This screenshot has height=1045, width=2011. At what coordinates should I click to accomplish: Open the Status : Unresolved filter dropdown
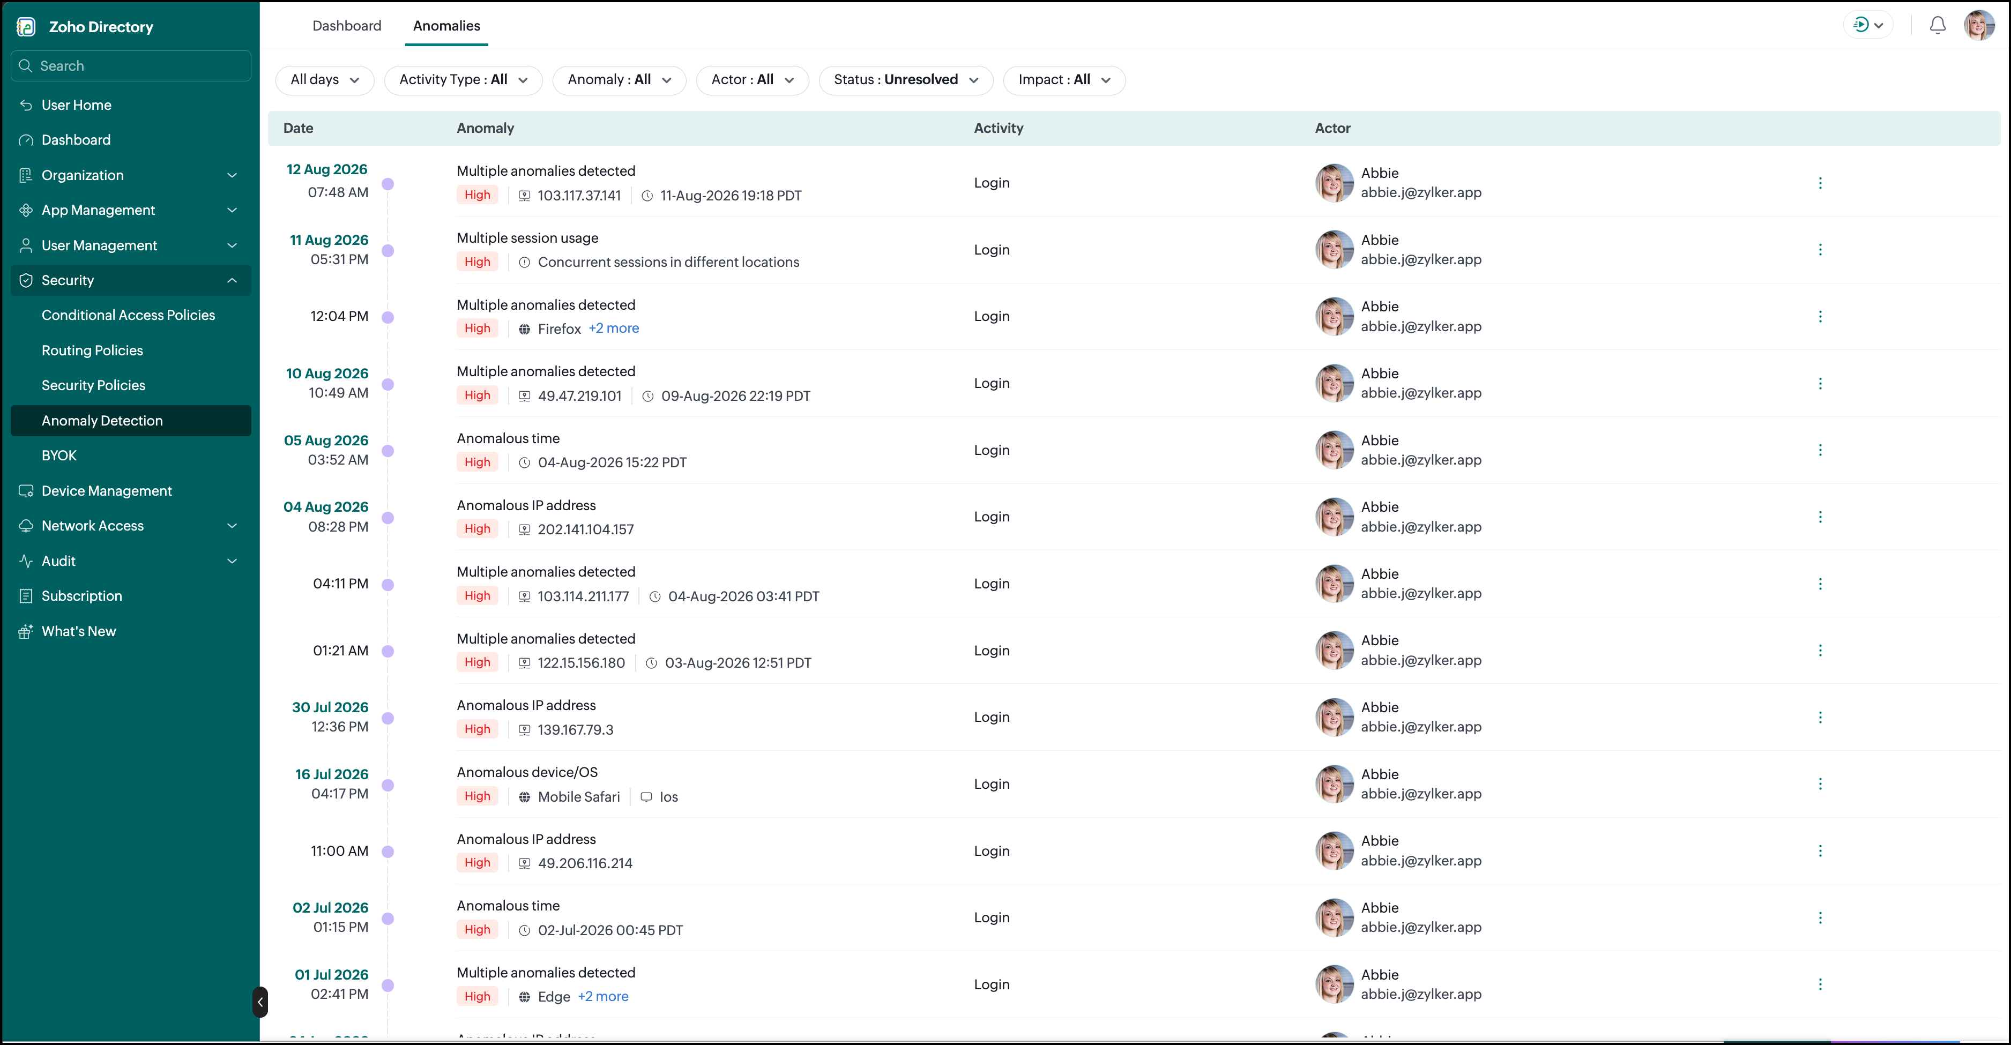pyautogui.click(x=906, y=80)
